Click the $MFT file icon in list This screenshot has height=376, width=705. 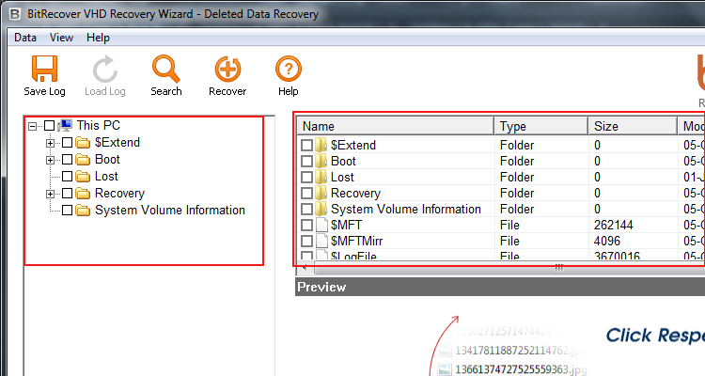[321, 225]
